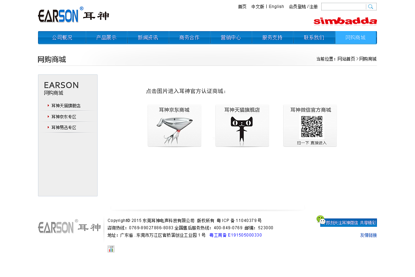Open the 公司概况 menu item

62,37
